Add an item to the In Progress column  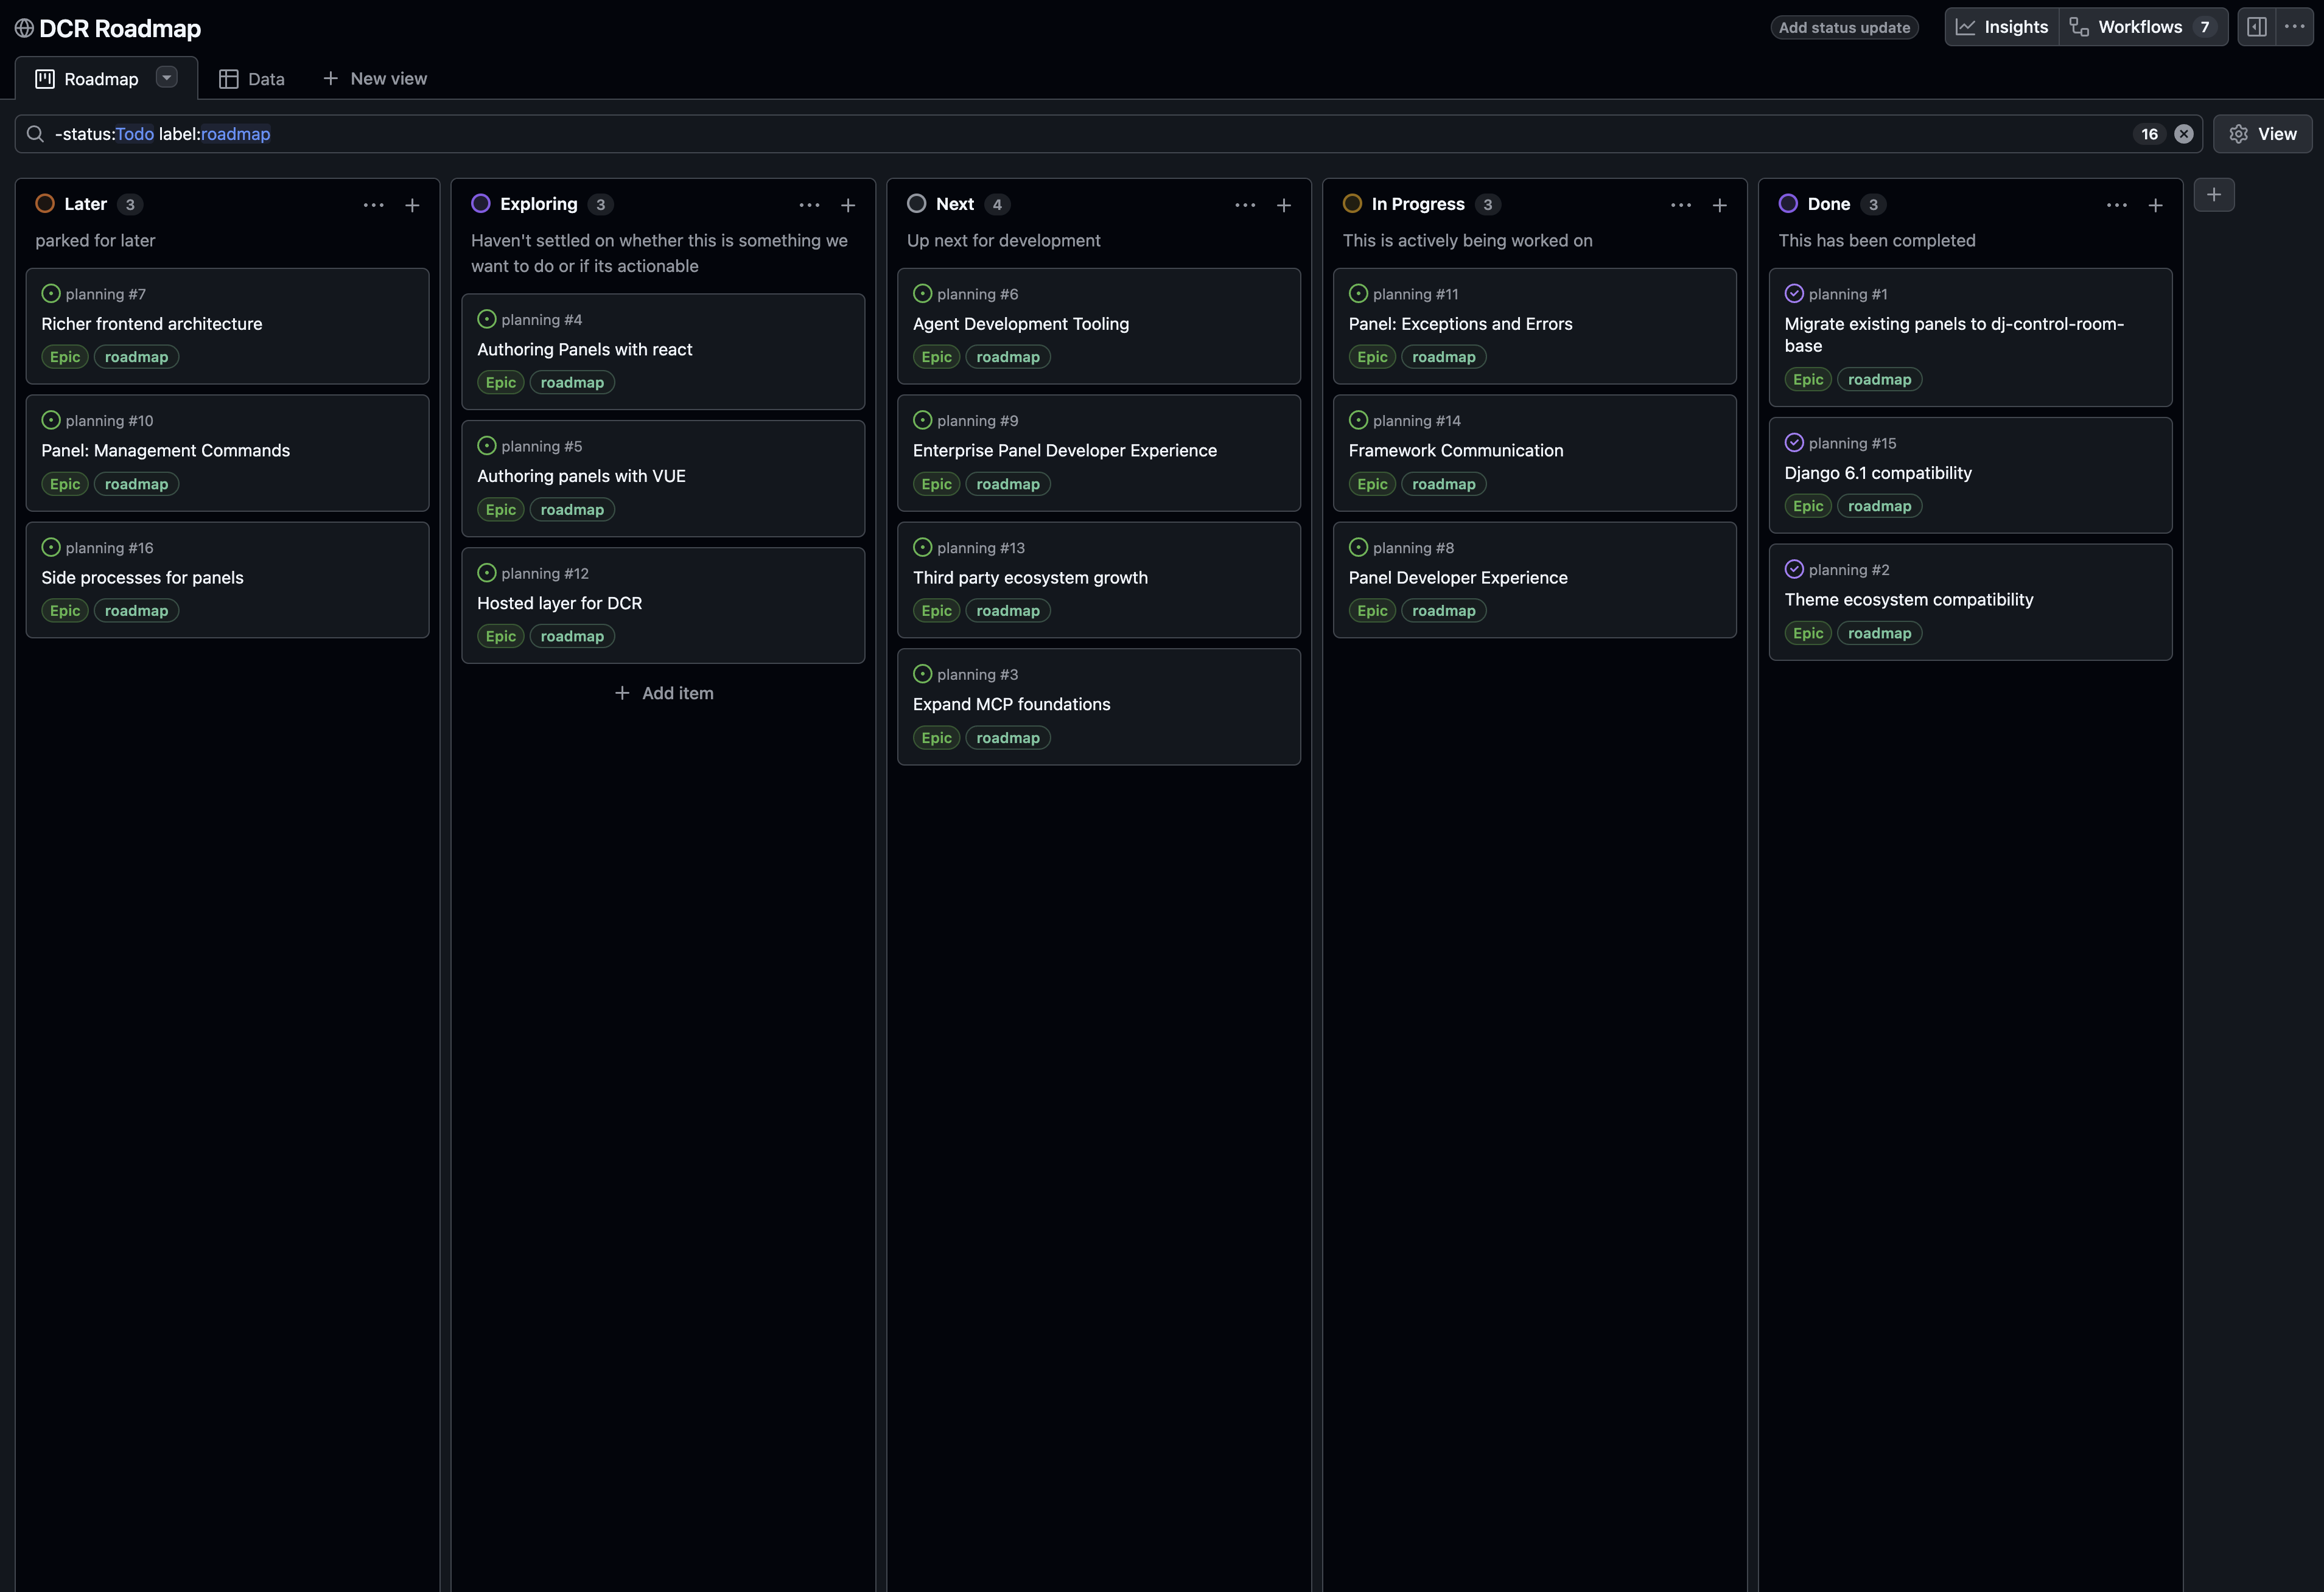[x=1720, y=205]
